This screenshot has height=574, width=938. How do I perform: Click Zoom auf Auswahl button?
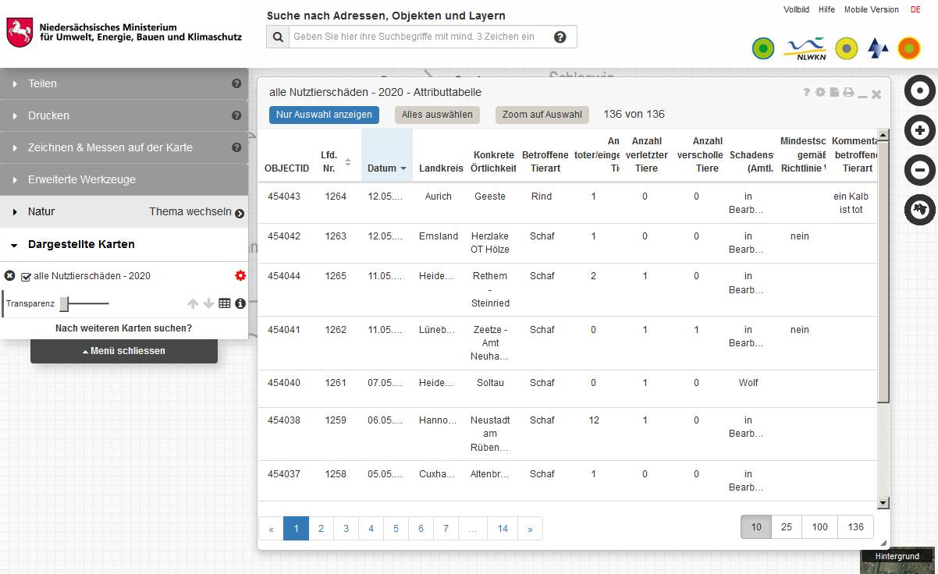[x=542, y=115]
